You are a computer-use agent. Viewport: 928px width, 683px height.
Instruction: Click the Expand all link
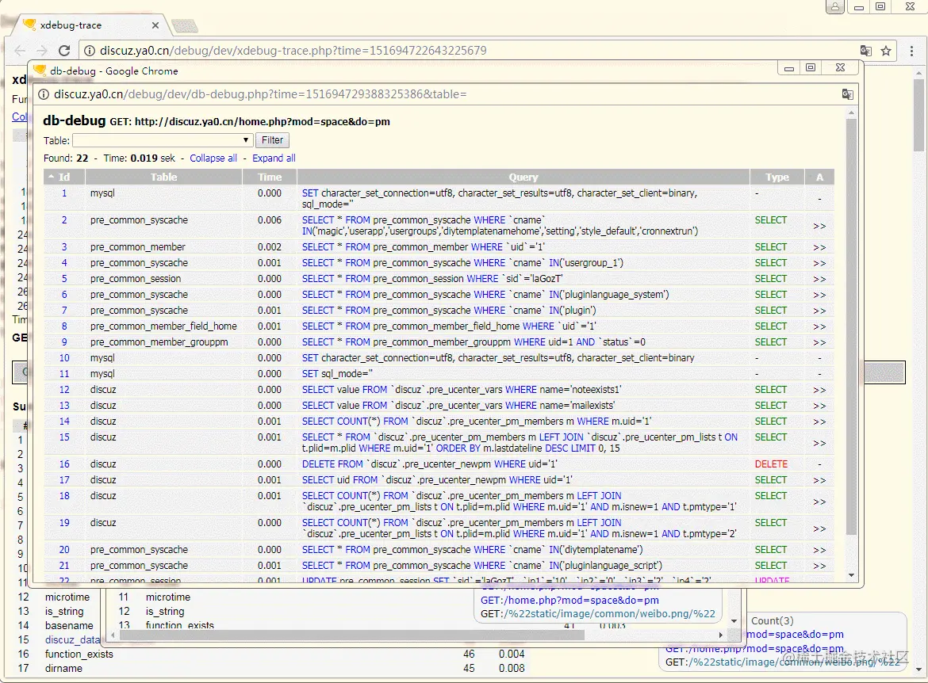tap(274, 158)
